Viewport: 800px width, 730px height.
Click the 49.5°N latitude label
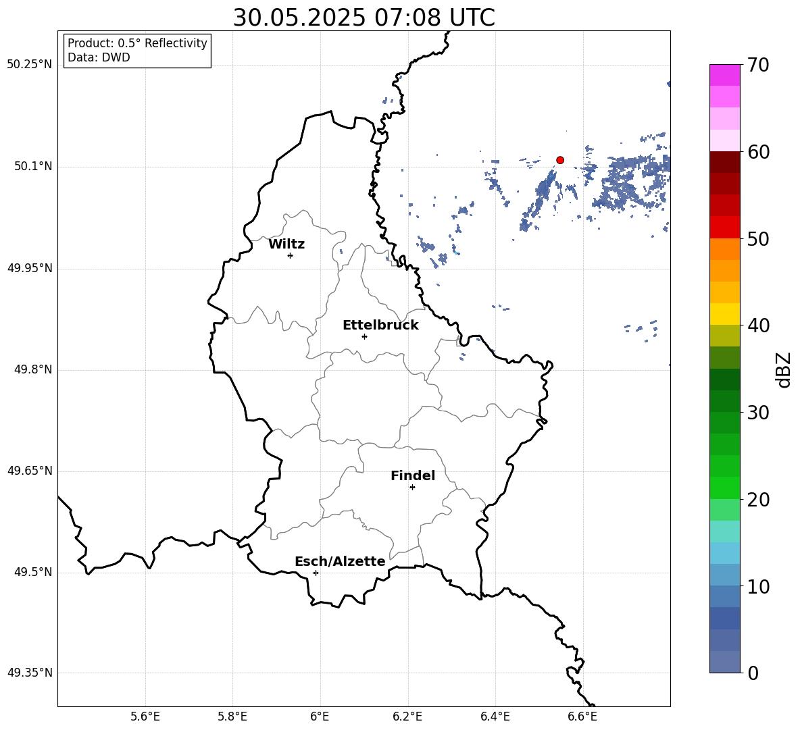33,573
